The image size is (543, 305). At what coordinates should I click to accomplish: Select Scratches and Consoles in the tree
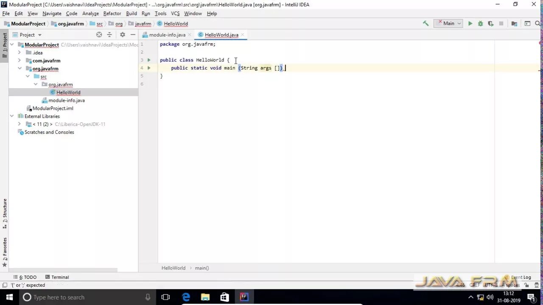click(x=49, y=132)
